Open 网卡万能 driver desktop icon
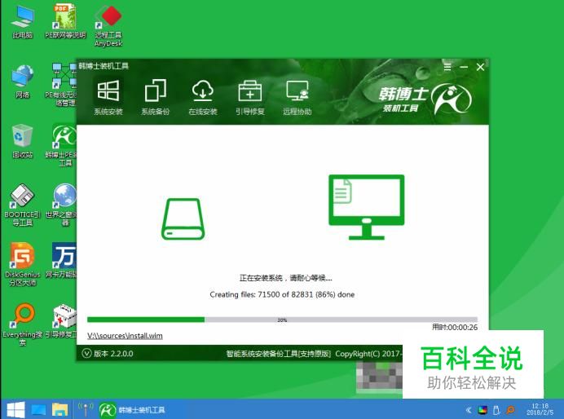 tap(64, 261)
